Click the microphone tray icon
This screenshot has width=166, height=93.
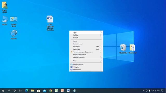pos(149,91)
